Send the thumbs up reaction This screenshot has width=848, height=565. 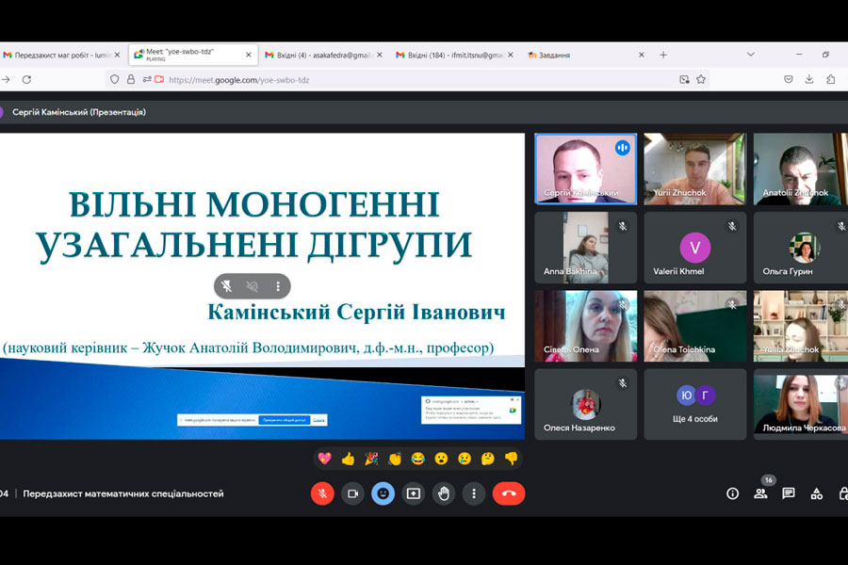coord(348,459)
